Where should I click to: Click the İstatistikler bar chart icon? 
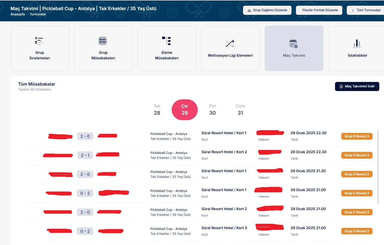click(x=357, y=43)
